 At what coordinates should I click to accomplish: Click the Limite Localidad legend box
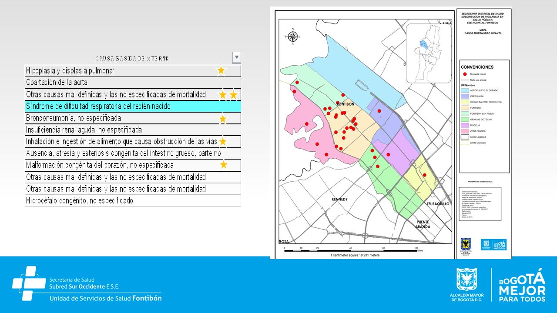[x=465, y=137]
